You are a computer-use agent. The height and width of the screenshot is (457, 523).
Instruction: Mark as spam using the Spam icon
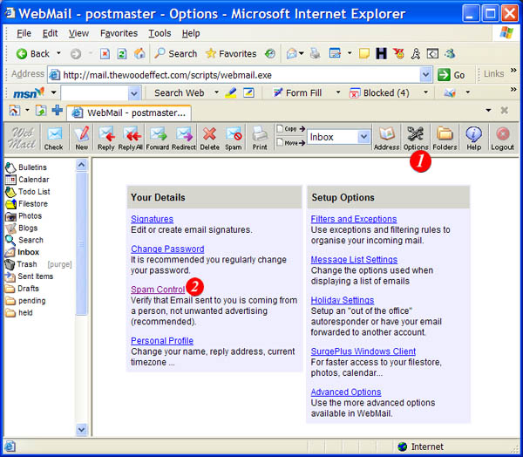(234, 137)
